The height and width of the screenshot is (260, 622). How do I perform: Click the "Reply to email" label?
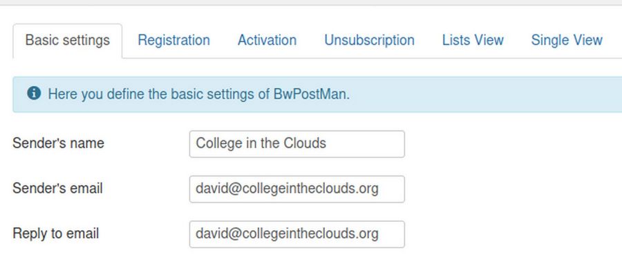(x=55, y=234)
